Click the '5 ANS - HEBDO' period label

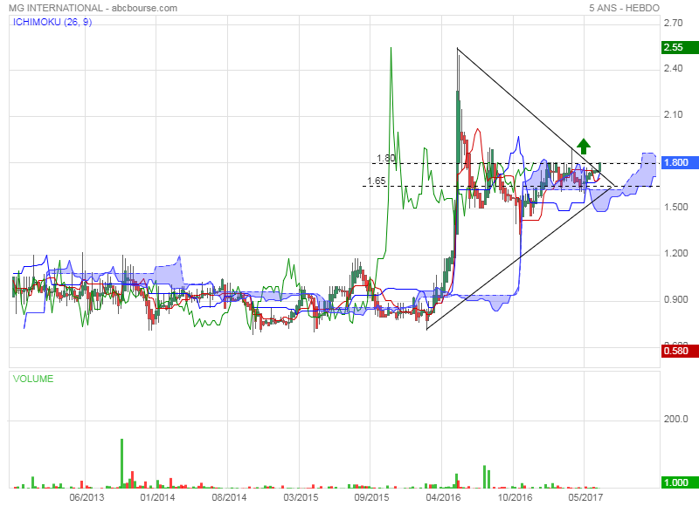624,8
